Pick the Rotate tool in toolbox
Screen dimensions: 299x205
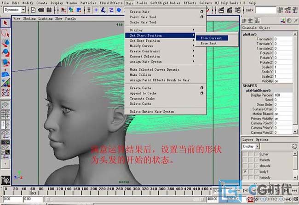[6, 52]
